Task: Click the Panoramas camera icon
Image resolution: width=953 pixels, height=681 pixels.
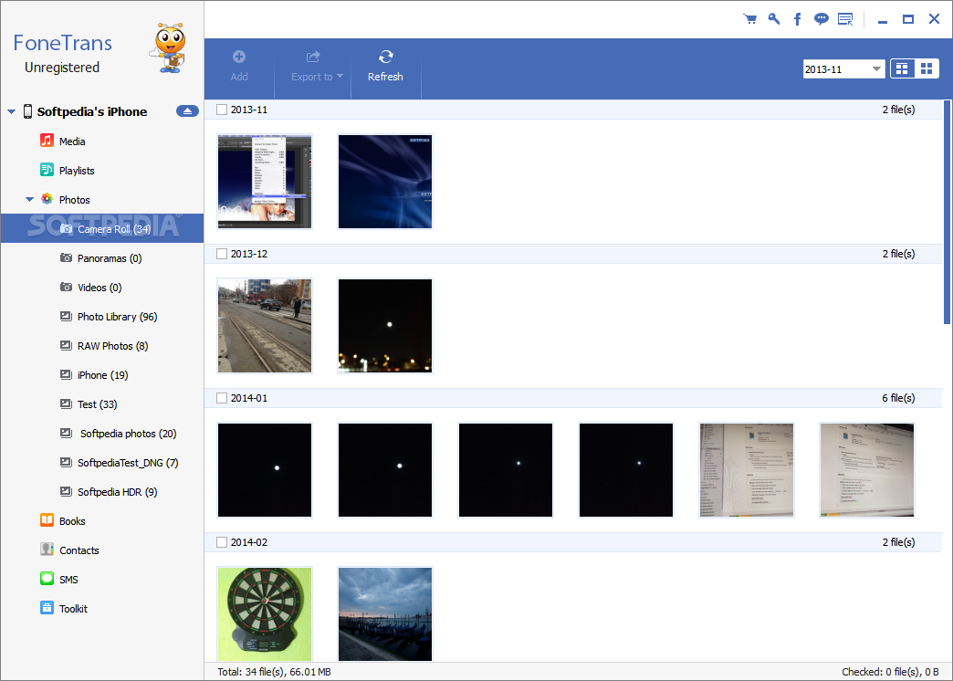Action: (x=66, y=257)
